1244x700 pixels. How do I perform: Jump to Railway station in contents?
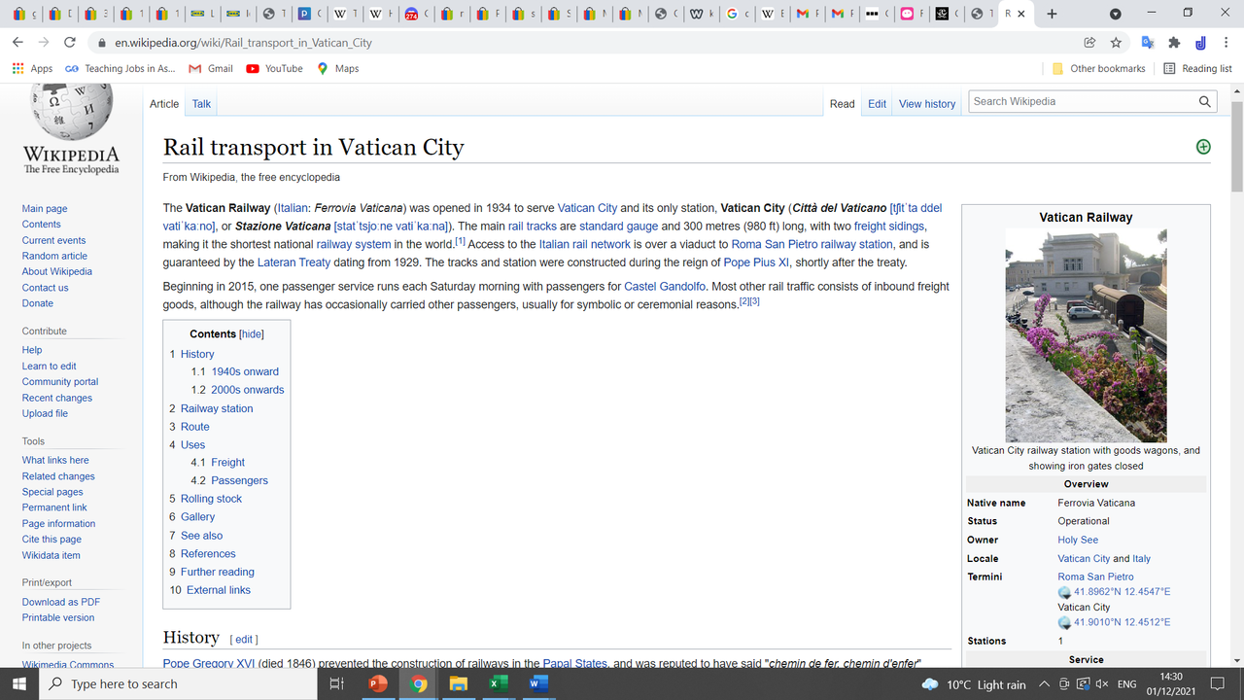click(217, 408)
